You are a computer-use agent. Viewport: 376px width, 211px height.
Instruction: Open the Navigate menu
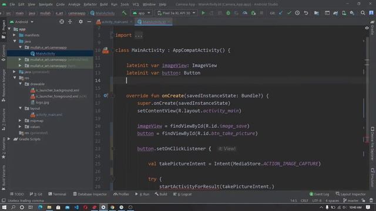pos(46,4)
